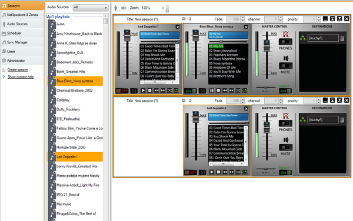This screenshot has width=353, height=221.
Task: Open the Scheduler section
Action: coord(22,34)
